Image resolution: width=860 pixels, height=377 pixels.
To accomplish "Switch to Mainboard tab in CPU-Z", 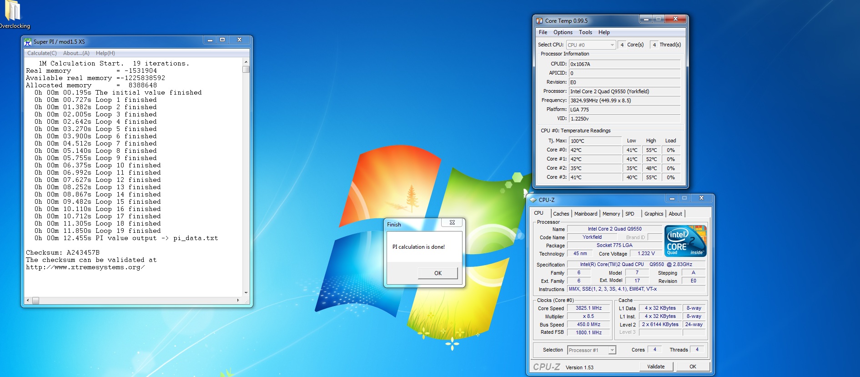I will 586,214.
